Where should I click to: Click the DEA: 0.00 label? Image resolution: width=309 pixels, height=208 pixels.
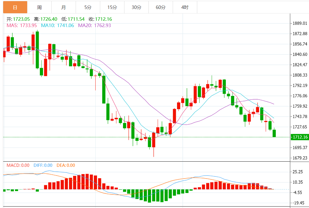(x=66, y=165)
